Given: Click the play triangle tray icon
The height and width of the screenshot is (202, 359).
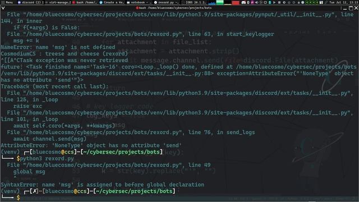Looking at the screenshot, I should pos(274,2).
